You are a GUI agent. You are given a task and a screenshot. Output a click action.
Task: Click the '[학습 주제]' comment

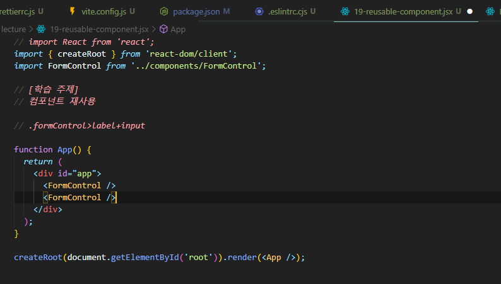tap(46, 89)
